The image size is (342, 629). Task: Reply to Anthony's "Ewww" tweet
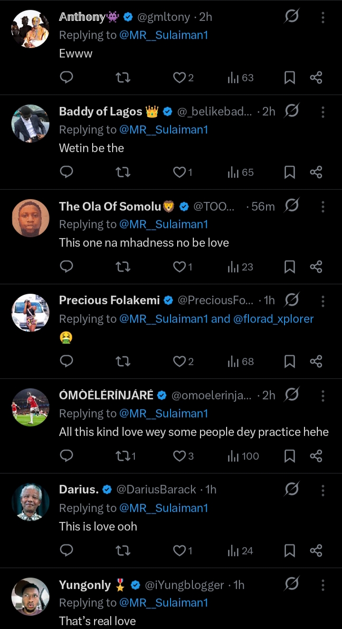pos(66,77)
